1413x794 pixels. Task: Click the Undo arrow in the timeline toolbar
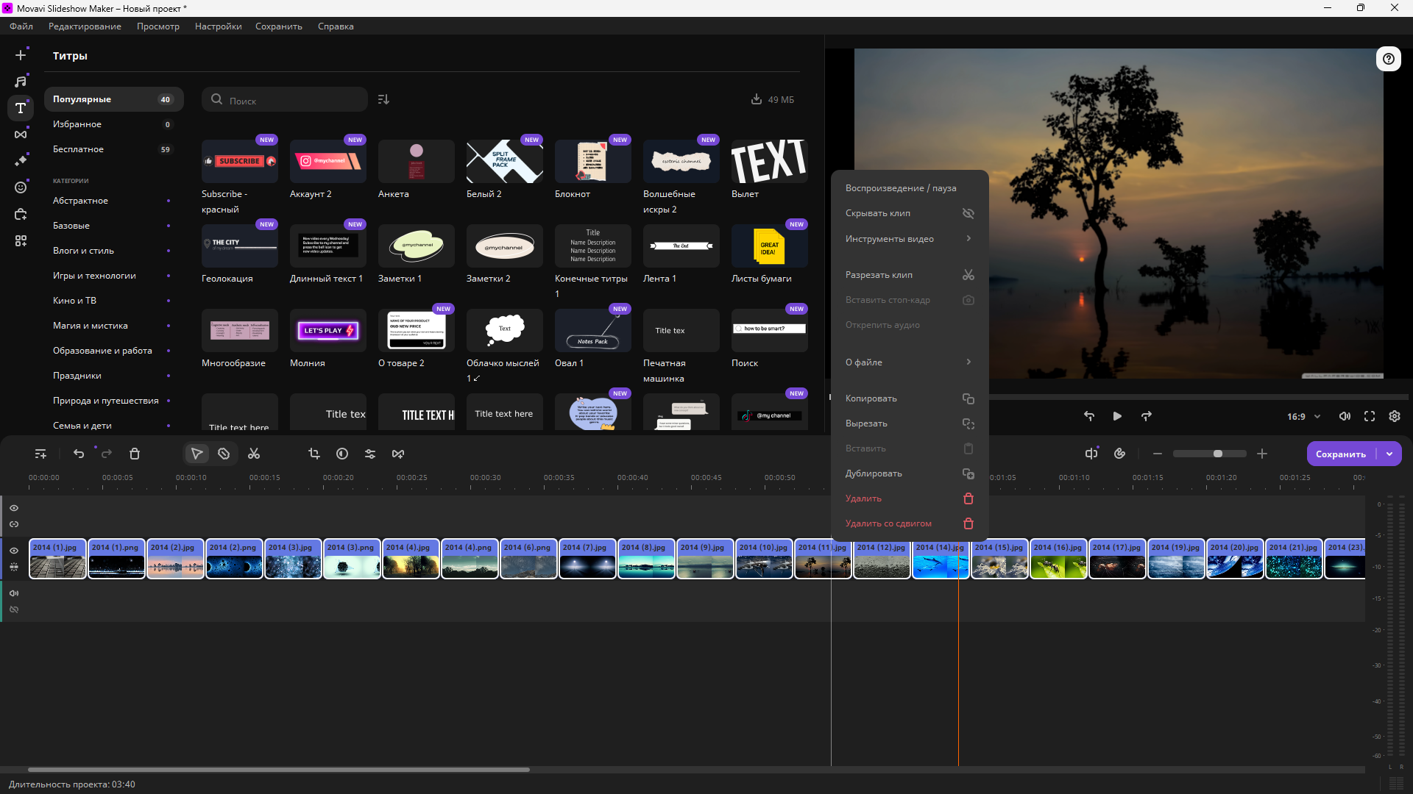pyautogui.click(x=79, y=454)
